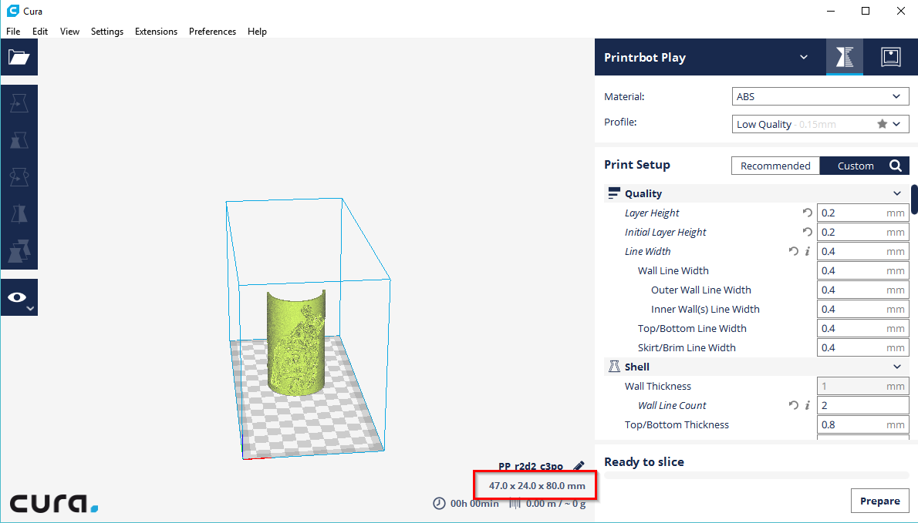Click the filament length icon

[x=515, y=503]
